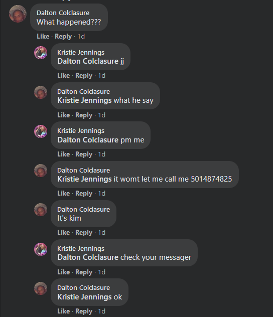Click Dalton's avatar beside 'It's kim' comment
273x317 pixels.
click(41, 210)
